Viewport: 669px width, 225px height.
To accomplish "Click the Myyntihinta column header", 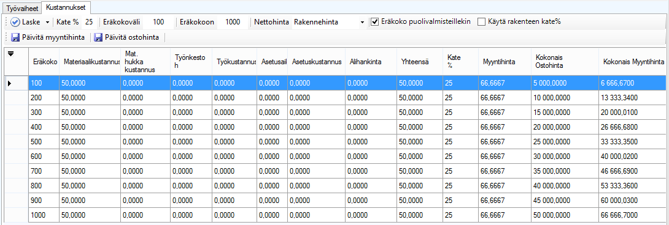I will [x=505, y=62].
